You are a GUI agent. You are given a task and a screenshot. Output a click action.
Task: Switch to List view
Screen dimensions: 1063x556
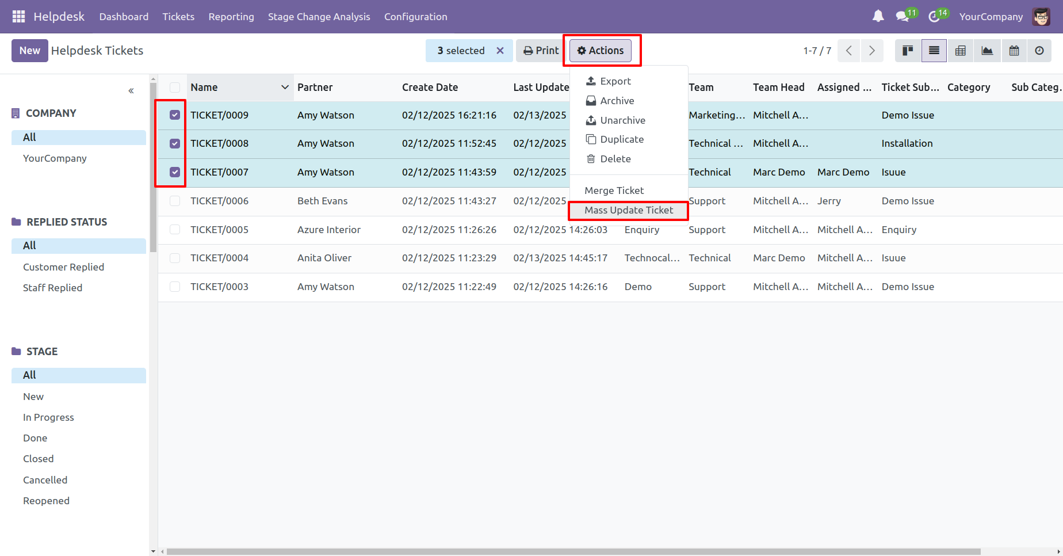pyautogui.click(x=934, y=51)
